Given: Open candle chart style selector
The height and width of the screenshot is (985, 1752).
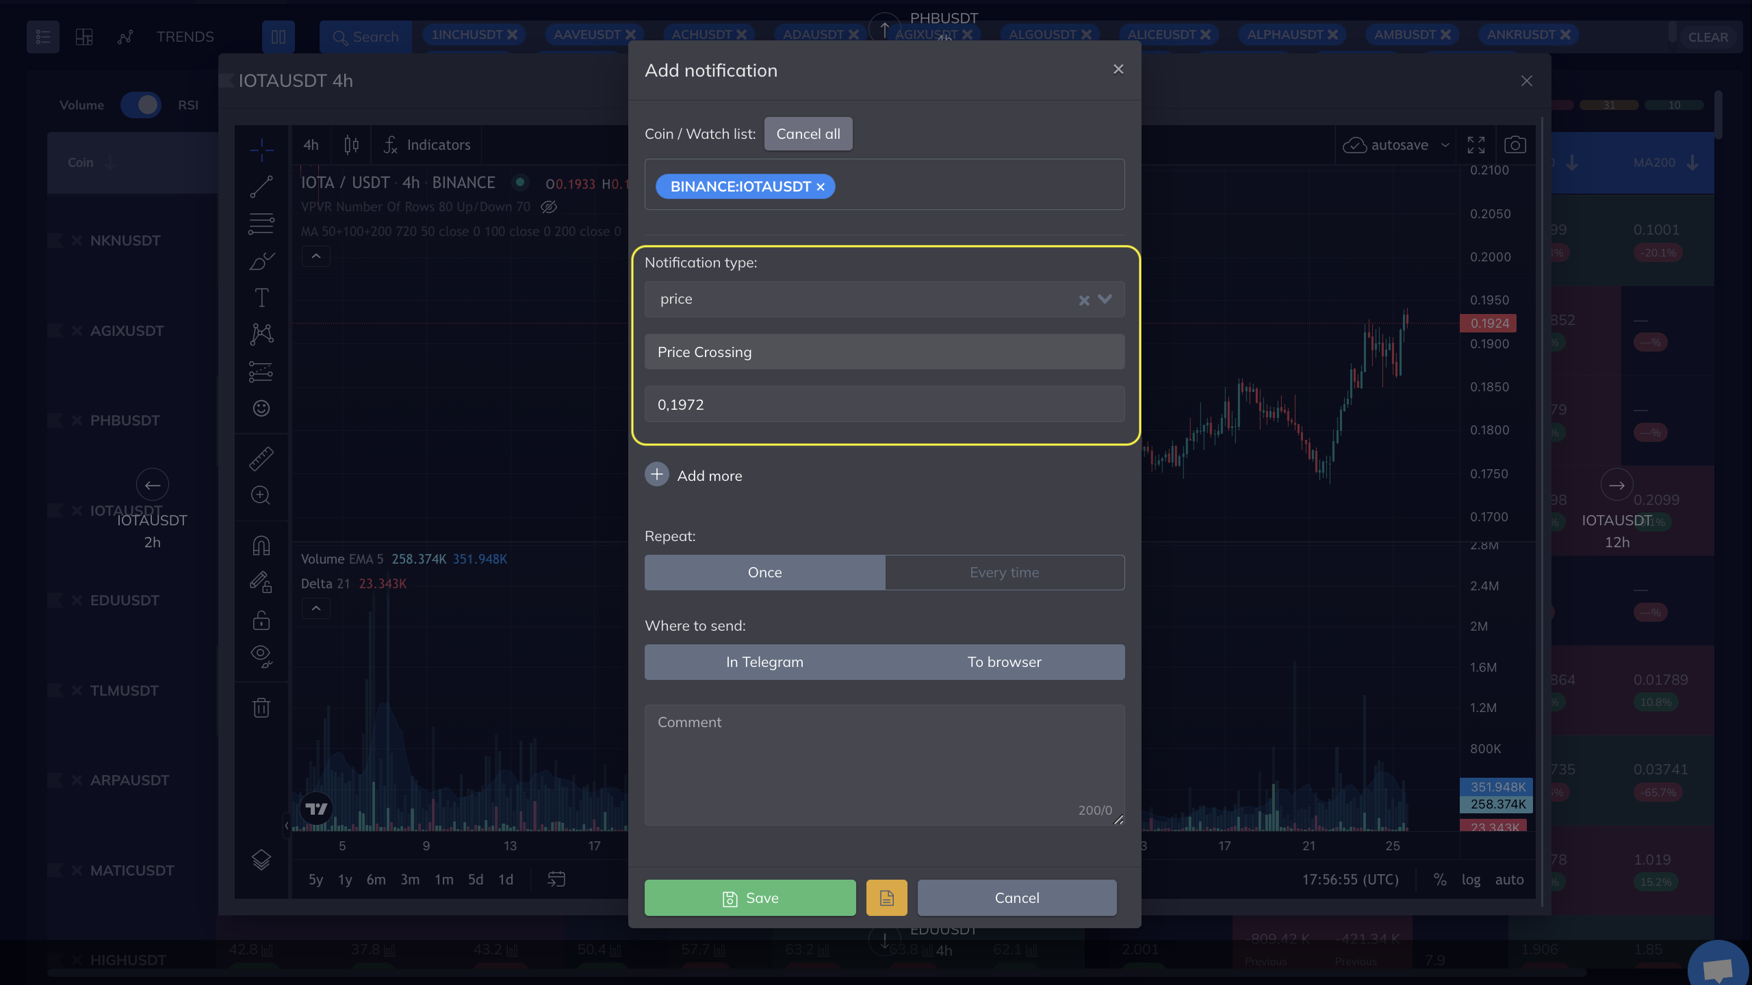Looking at the screenshot, I should (x=351, y=145).
